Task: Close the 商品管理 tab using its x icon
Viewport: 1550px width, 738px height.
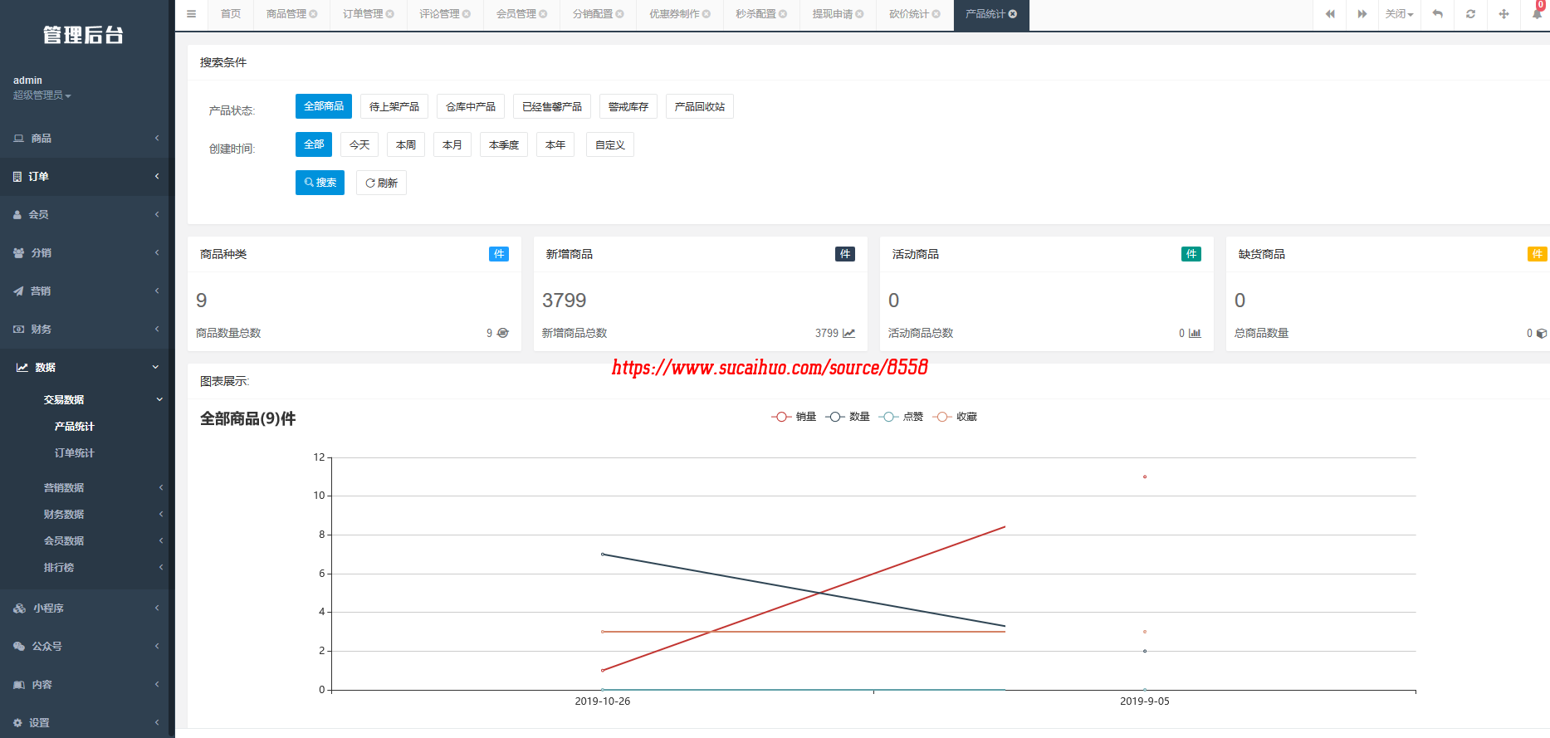Action: click(314, 14)
